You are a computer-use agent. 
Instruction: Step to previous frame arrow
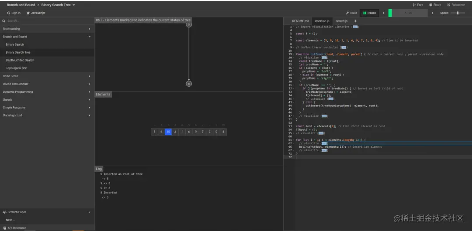pyautogui.click(x=384, y=13)
